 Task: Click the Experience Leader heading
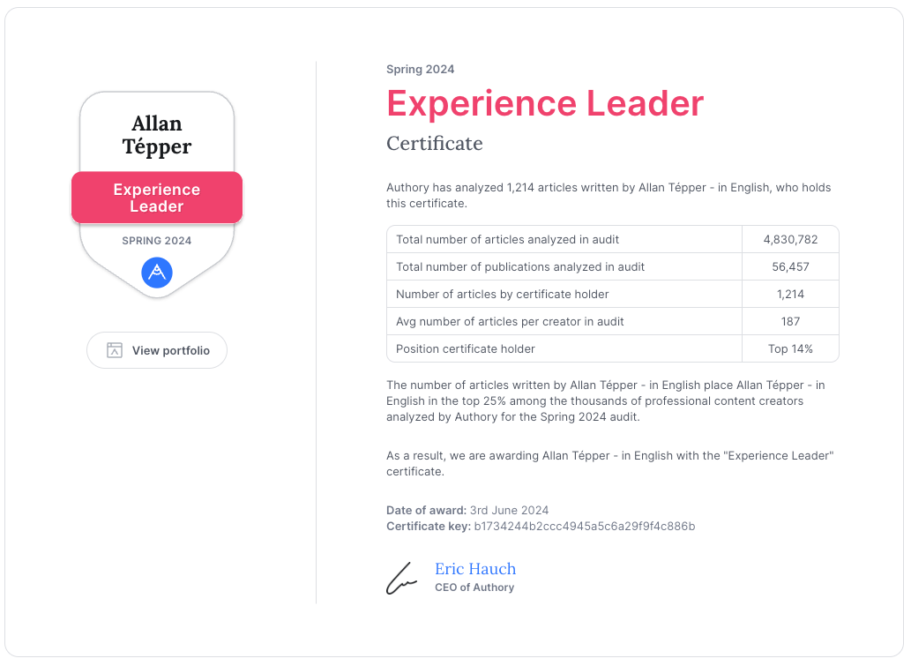545,103
